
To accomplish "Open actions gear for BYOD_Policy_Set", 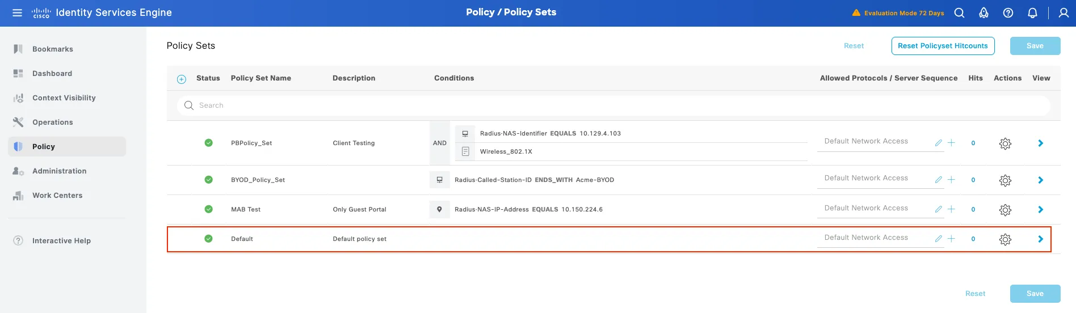I will (1005, 180).
